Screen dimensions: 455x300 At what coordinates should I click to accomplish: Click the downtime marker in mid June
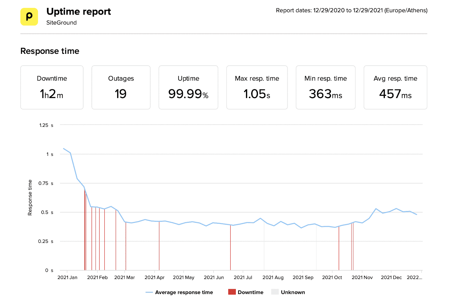click(230, 247)
